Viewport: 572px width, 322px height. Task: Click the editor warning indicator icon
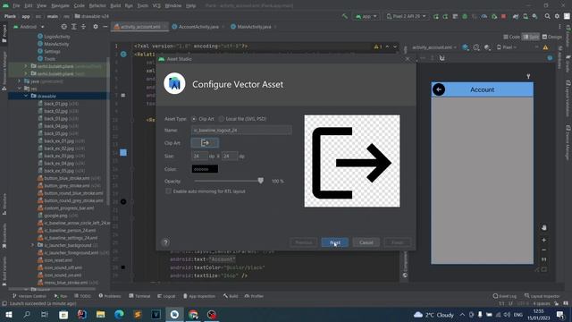coord(378,47)
